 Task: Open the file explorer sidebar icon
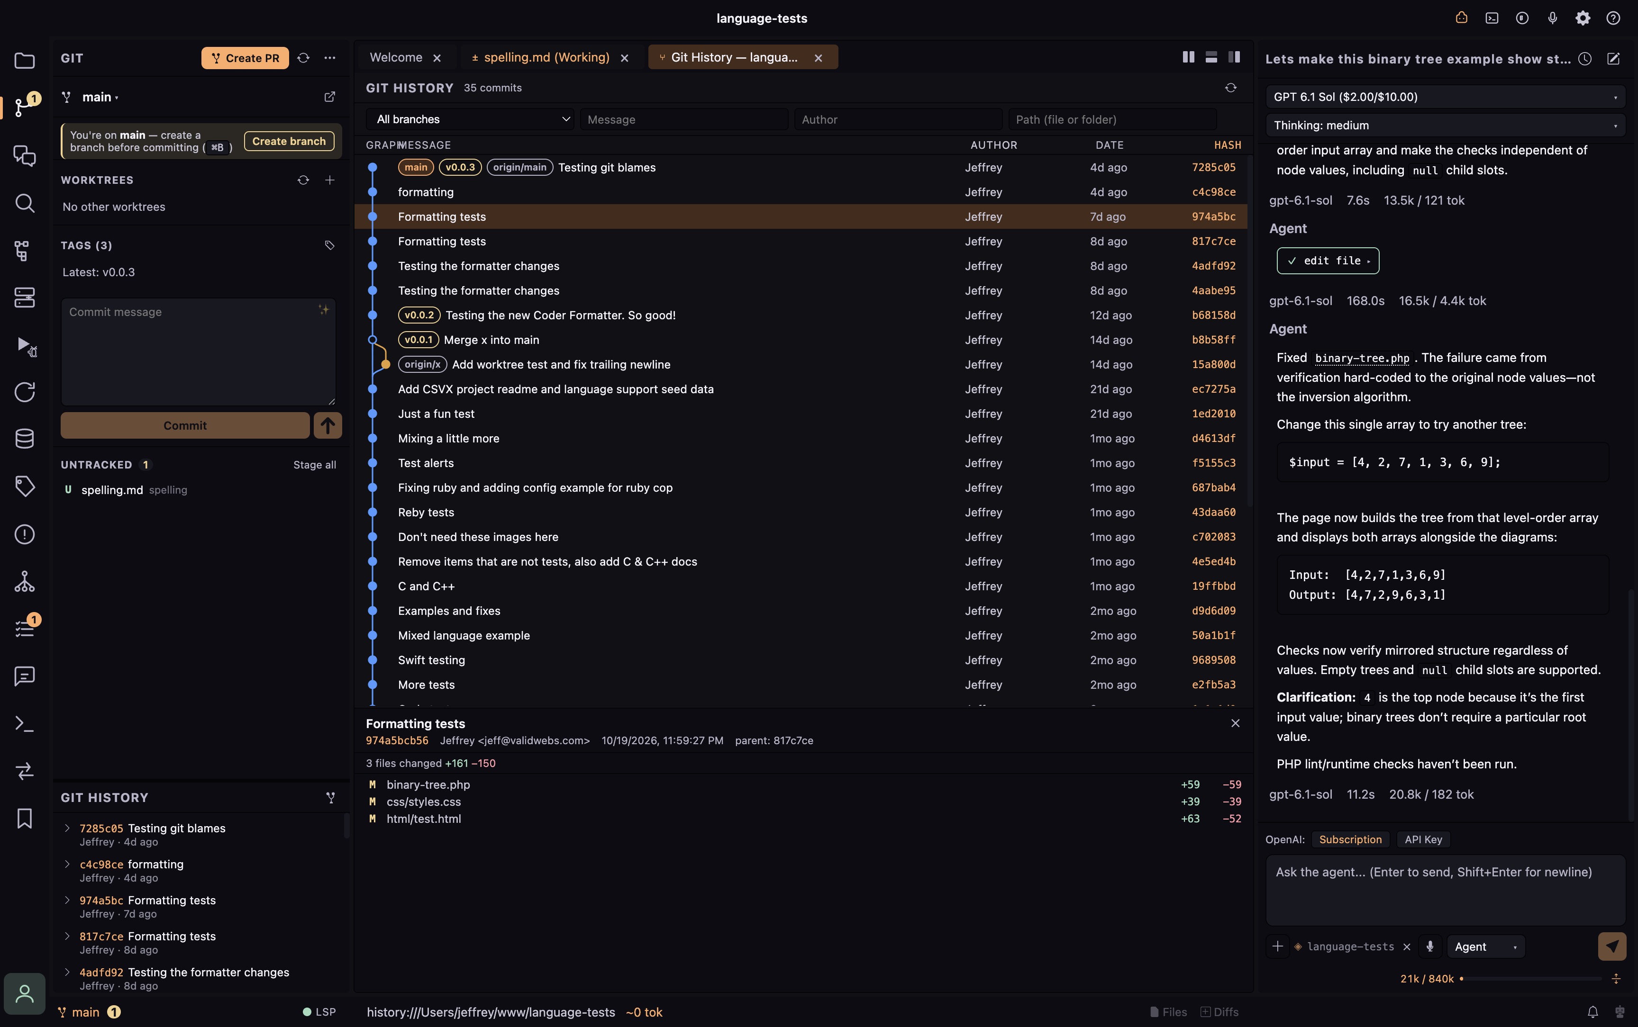(25, 61)
